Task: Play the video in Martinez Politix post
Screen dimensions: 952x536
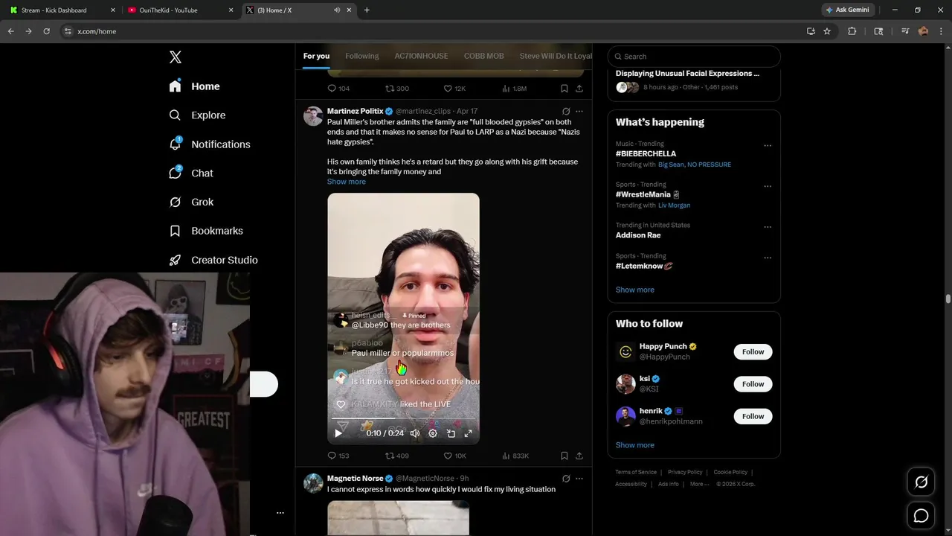Action: 338,433
